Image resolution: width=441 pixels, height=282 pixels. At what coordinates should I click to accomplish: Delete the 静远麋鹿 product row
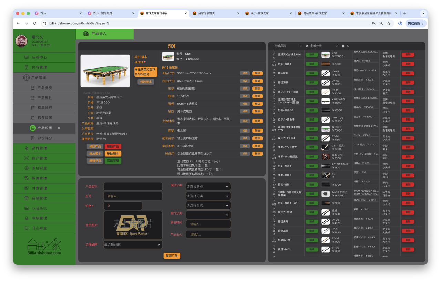point(408,73)
